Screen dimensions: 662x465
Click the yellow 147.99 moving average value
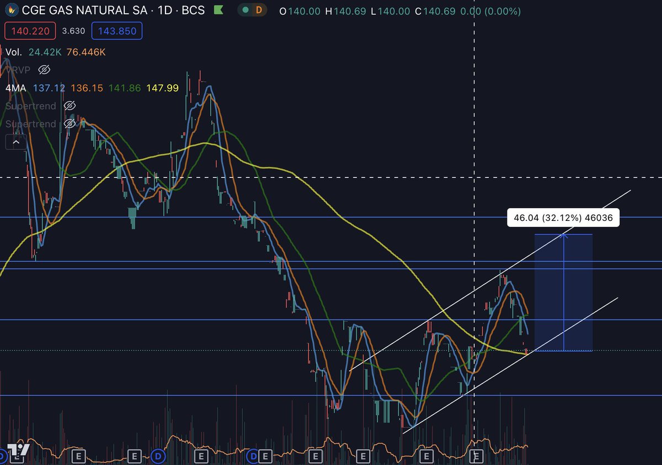tap(163, 88)
